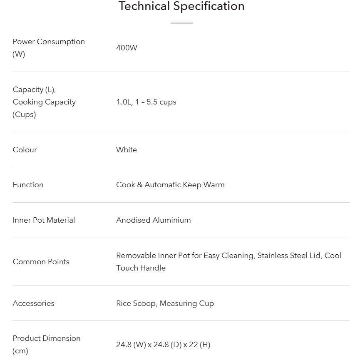Click the 1.0L, 1 – 5.5 cups value
Image resolution: width=350 pixels, height=360 pixels.
[x=146, y=102]
